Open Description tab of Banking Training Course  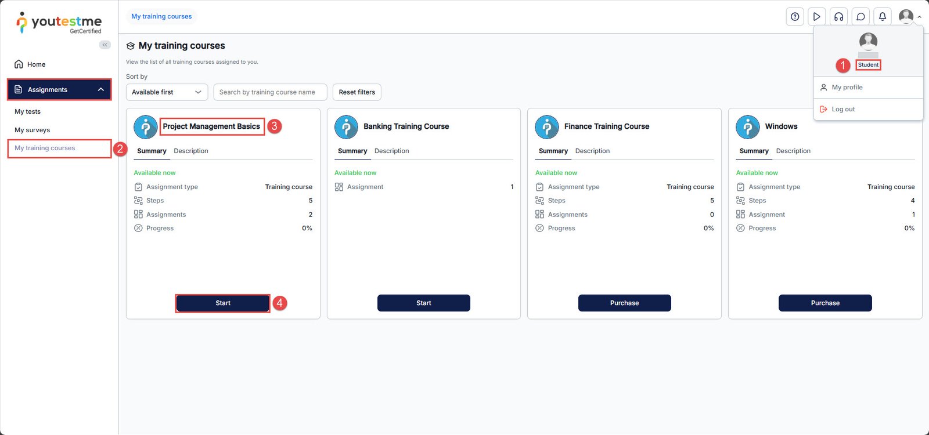[391, 151]
